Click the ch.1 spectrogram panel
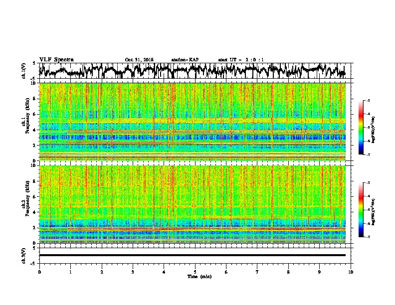395x305 pixels. [x=193, y=122]
